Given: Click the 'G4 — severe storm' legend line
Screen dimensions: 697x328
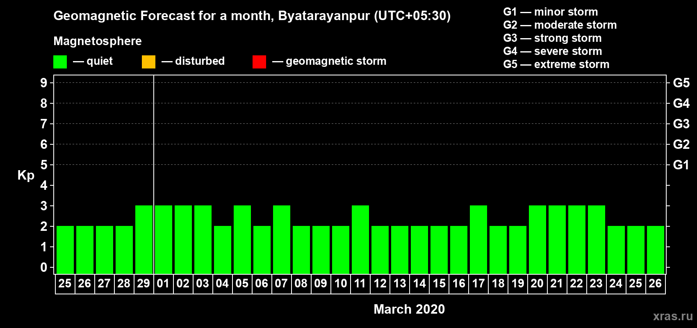Looking at the screenshot, I should [553, 51].
